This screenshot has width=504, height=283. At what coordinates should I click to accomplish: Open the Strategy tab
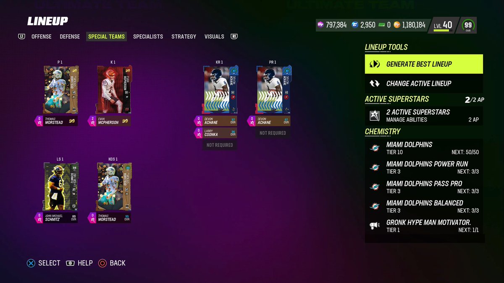[x=184, y=36]
